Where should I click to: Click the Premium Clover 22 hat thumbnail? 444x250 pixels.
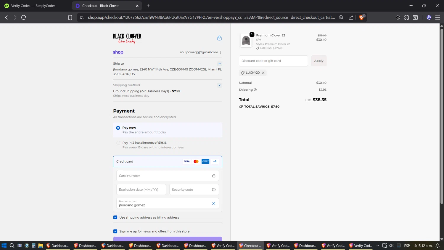(x=246, y=41)
